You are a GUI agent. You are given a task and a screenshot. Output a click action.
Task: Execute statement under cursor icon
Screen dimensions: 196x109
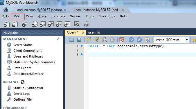point(97,40)
